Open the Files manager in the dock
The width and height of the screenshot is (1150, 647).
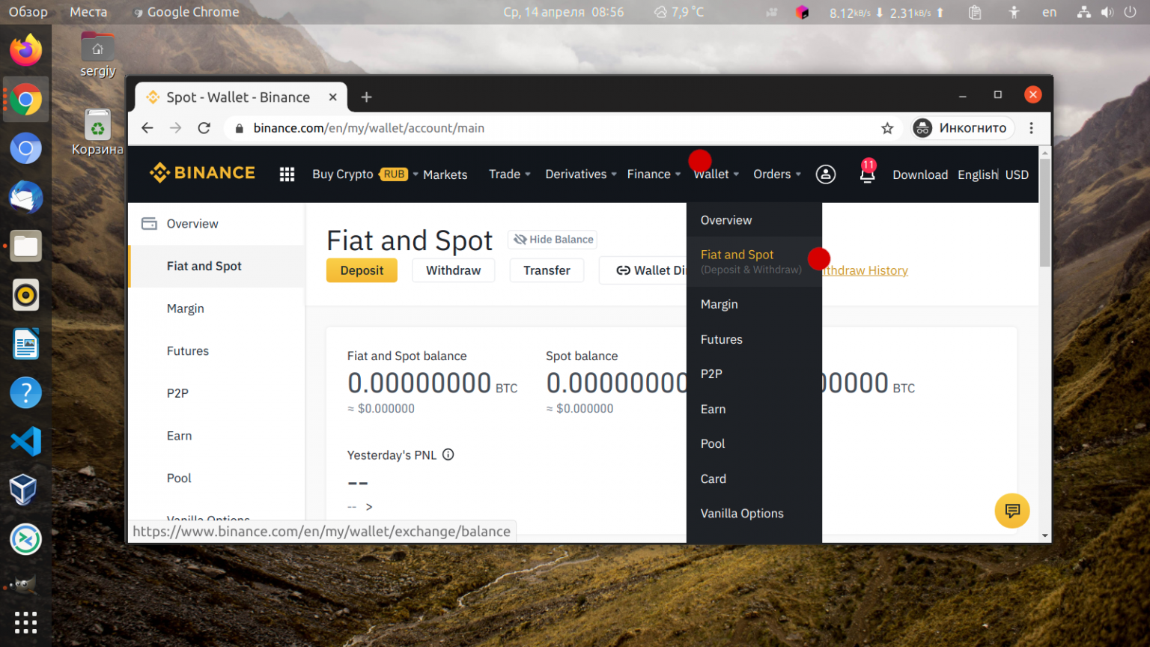point(25,246)
